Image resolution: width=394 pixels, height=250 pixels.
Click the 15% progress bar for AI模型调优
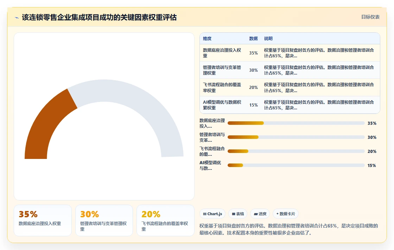[x=296, y=165]
